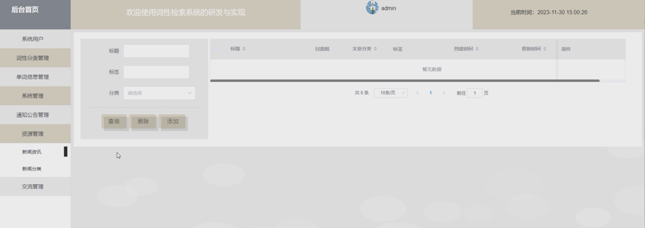
Task: Click the 添加 add button
Action: click(x=173, y=122)
